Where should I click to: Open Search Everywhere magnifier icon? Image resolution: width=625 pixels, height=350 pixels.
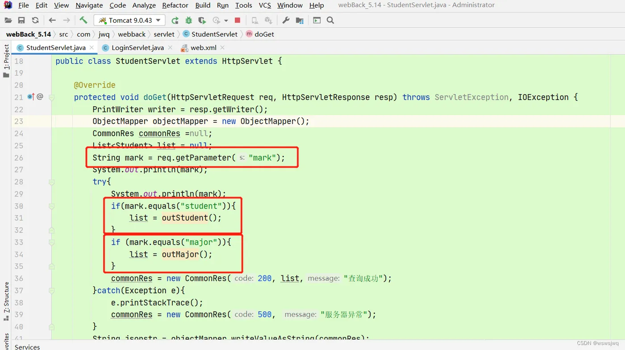(x=330, y=20)
